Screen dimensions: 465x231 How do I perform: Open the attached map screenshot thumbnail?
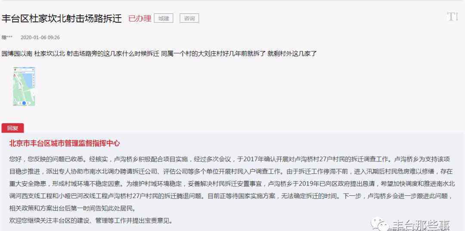tap(24, 86)
